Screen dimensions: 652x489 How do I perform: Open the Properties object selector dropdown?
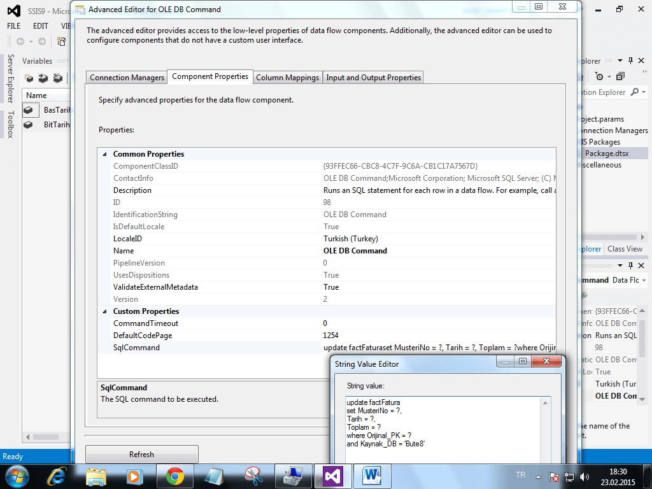pyautogui.click(x=644, y=280)
